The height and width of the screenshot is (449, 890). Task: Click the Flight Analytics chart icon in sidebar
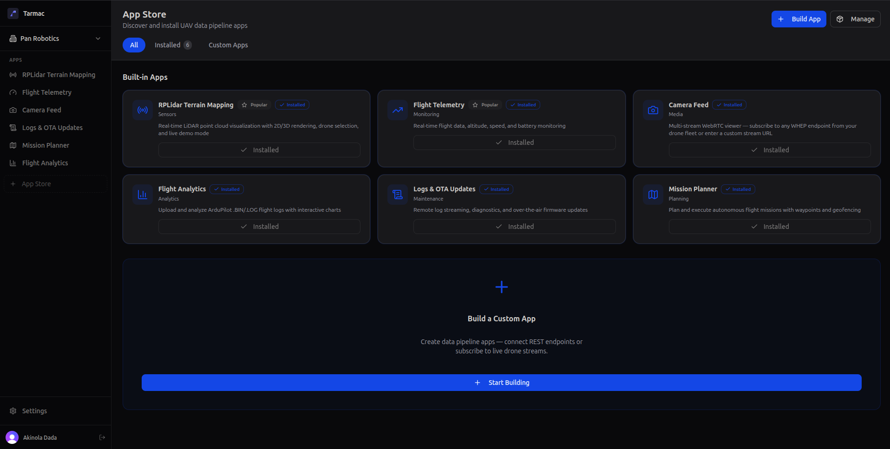13,163
